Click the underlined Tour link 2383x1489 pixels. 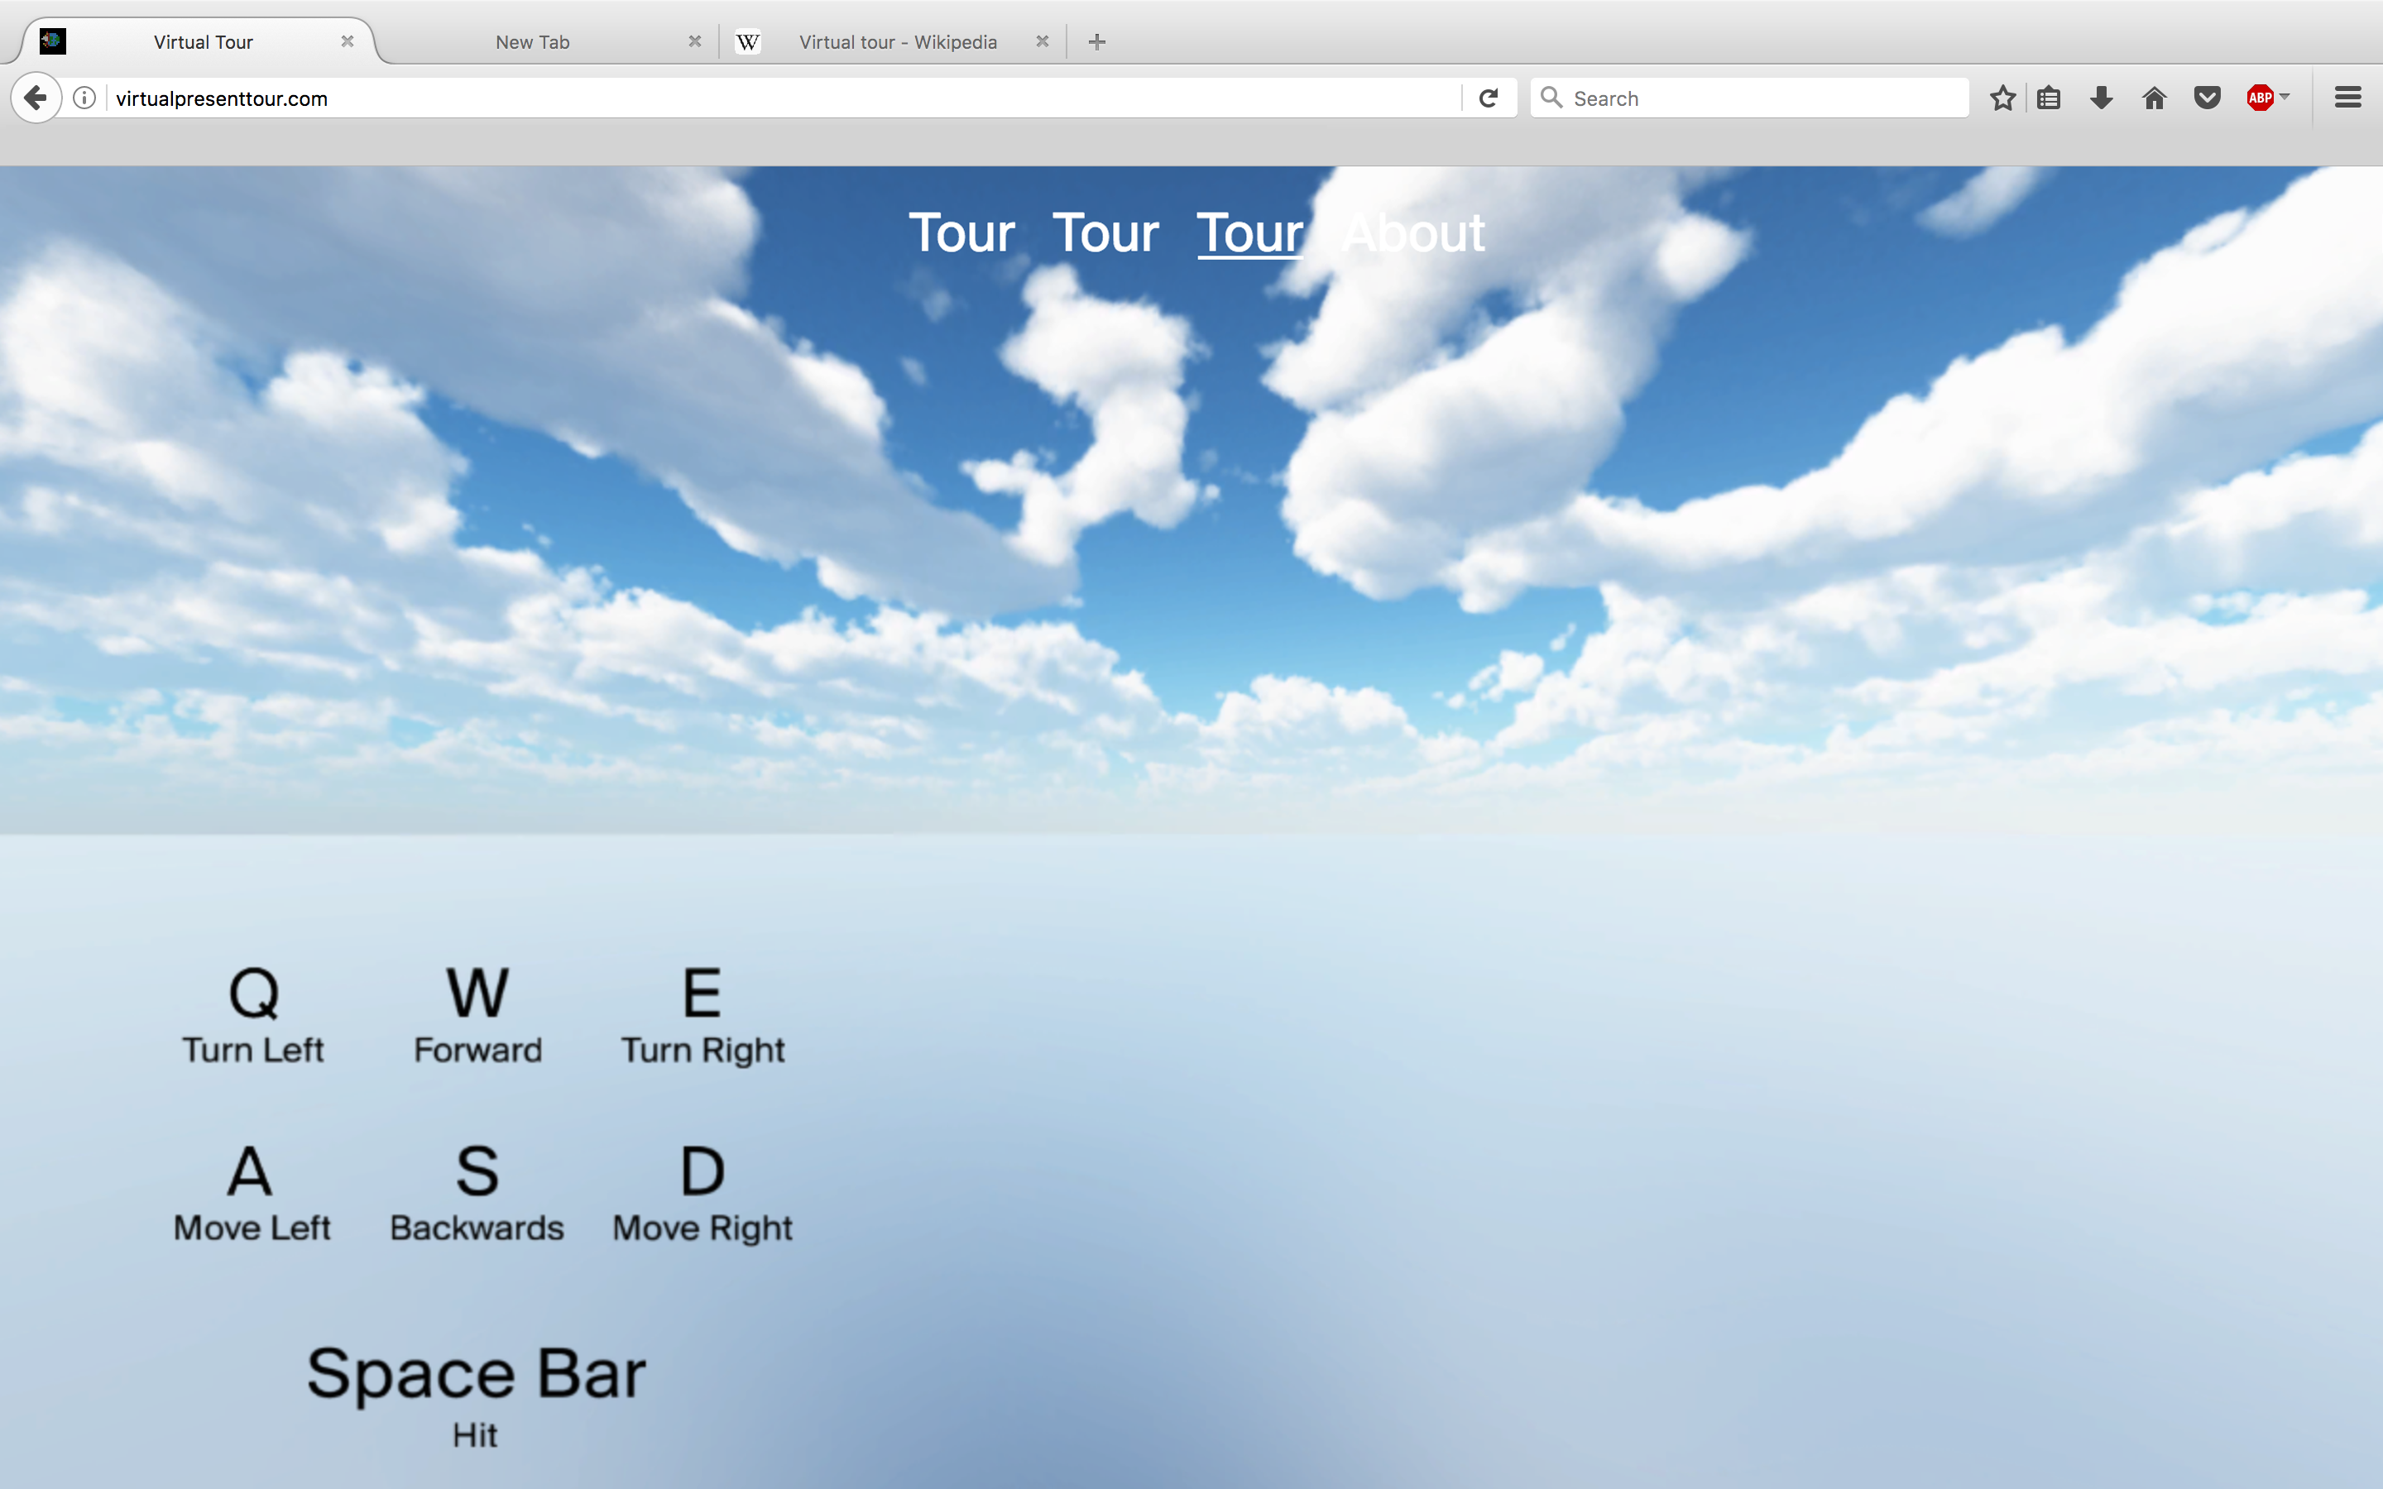(1249, 233)
